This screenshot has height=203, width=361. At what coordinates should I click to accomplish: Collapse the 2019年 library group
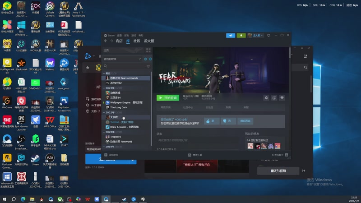pos(104,147)
